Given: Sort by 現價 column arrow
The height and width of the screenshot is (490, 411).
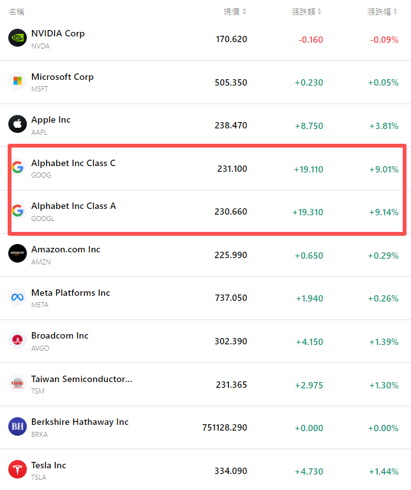Looking at the screenshot, I should [244, 11].
